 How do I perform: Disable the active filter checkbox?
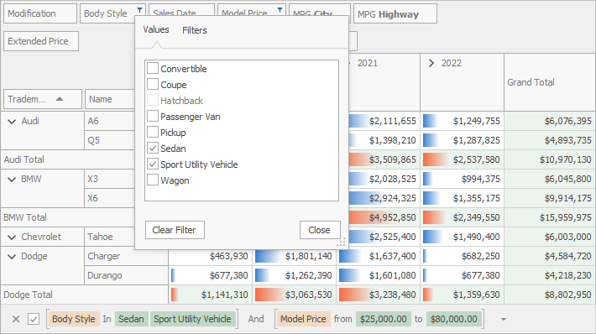(x=34, y=319)
